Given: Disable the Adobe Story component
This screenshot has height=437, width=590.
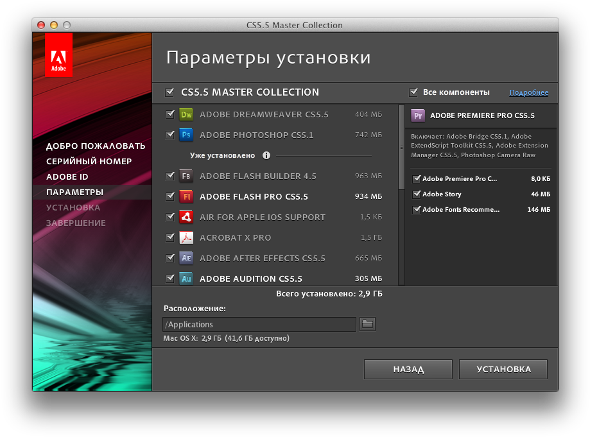Looking at the screenshot, I should click(417, 194).
